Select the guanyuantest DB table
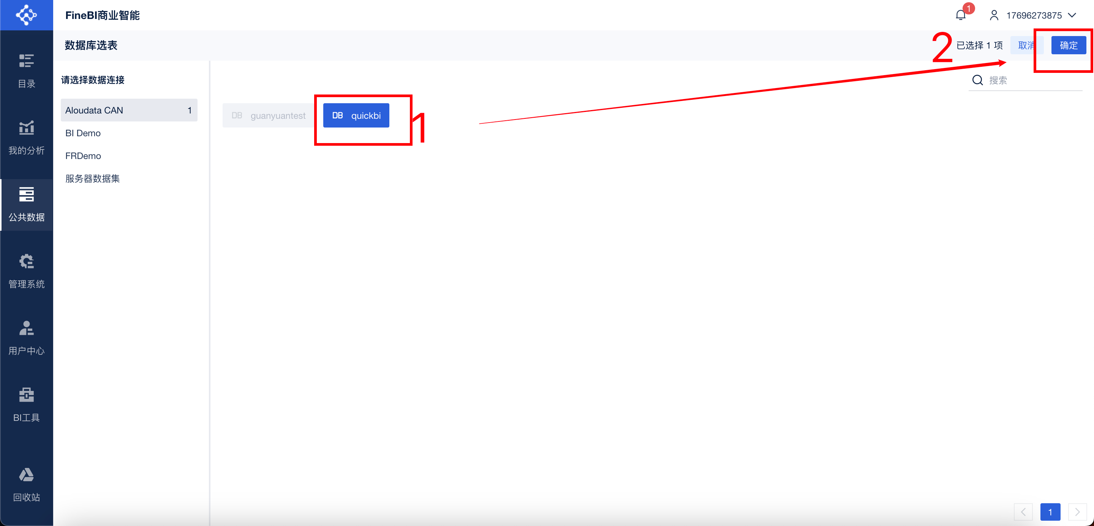This screenshot has height=526, width=1094. (x=269, y=115)
